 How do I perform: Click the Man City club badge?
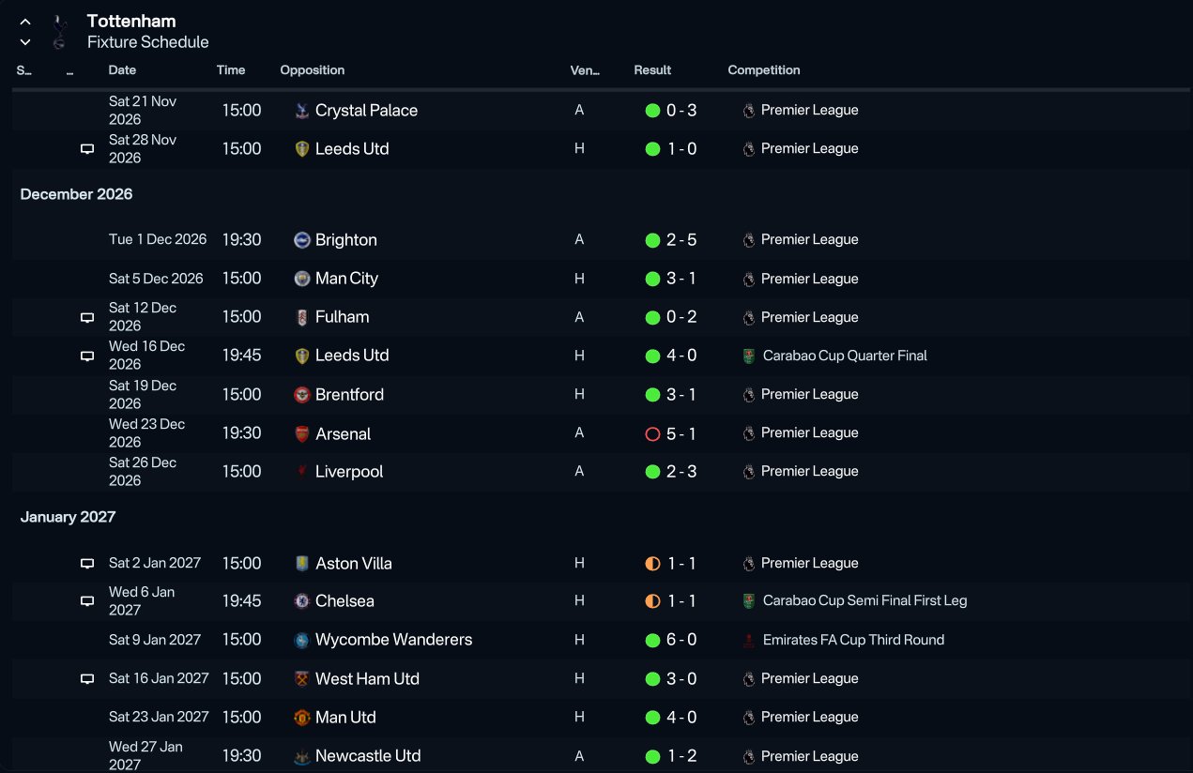pyautogui.click(x=302, y=279)
